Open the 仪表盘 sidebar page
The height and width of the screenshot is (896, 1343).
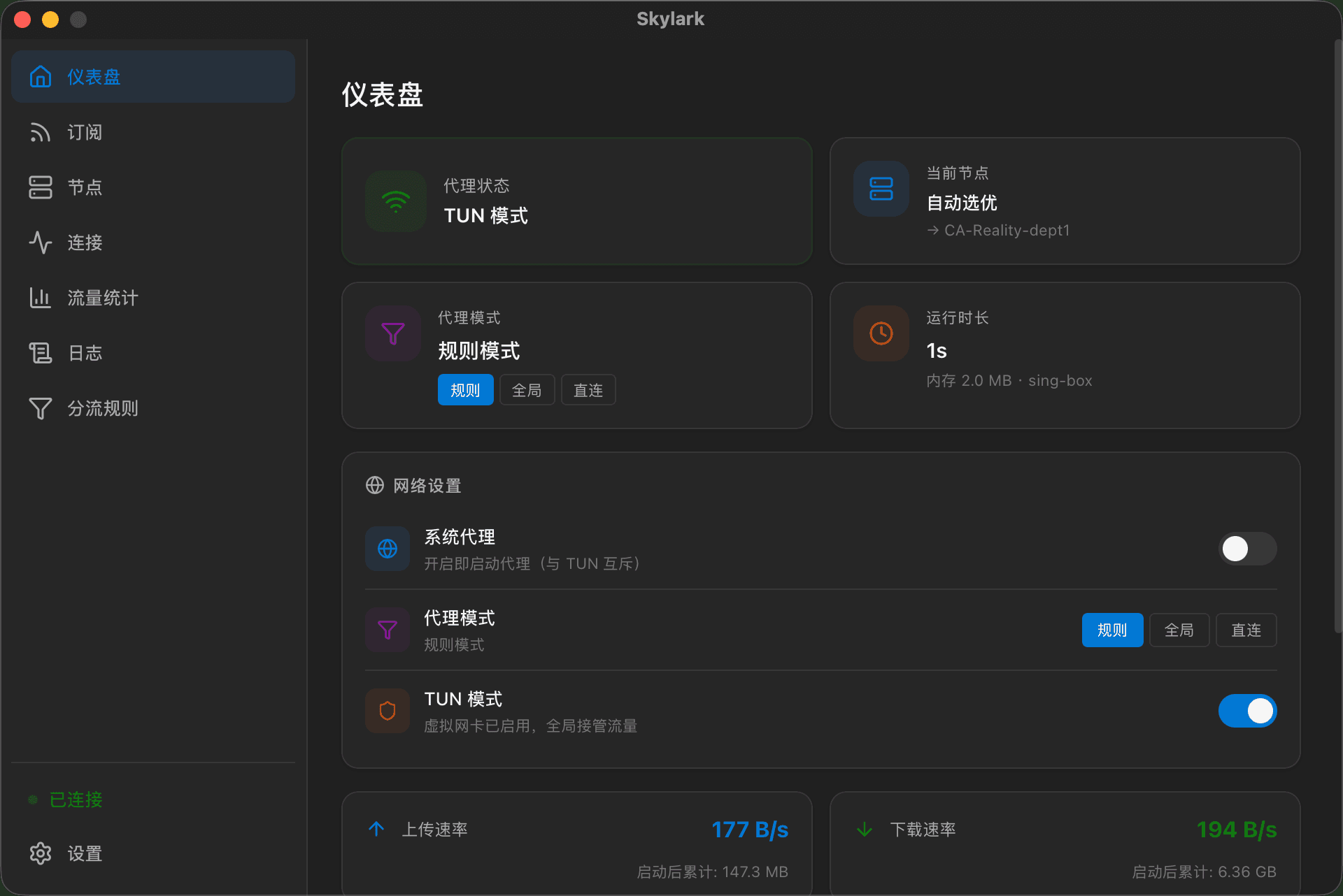pos(153,77)
